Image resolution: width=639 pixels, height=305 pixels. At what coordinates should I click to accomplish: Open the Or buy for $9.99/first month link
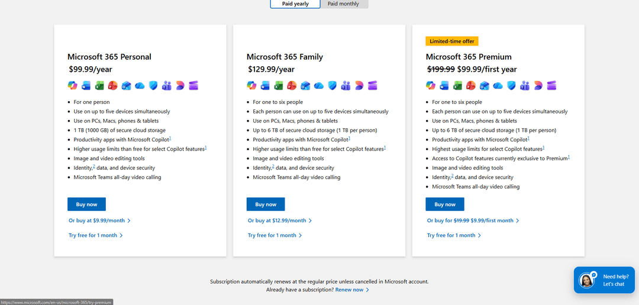coord(473,220)
